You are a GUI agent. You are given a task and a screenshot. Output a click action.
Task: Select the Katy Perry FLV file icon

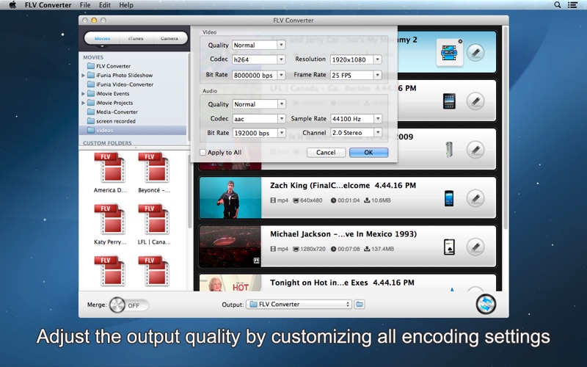(111, 219)
